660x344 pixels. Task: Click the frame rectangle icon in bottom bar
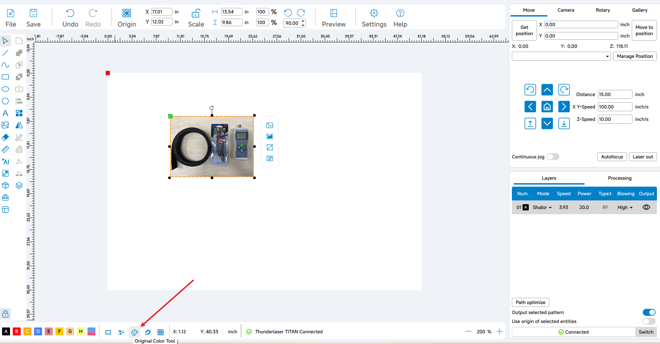[x=108, y=332]
